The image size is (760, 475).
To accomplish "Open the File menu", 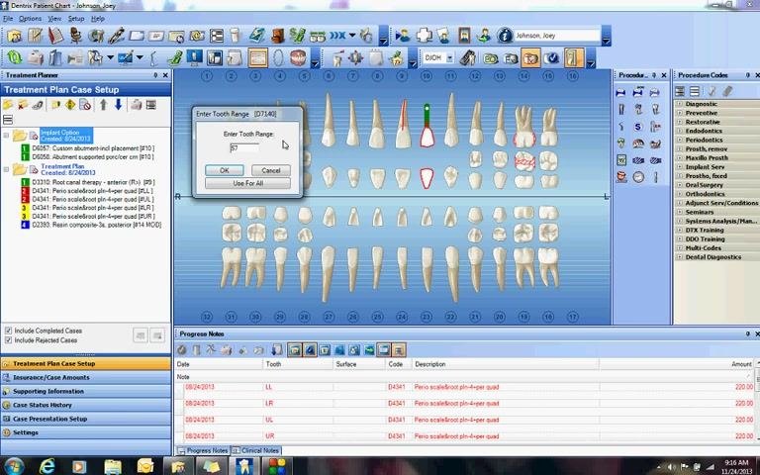I will coord(8,19).
